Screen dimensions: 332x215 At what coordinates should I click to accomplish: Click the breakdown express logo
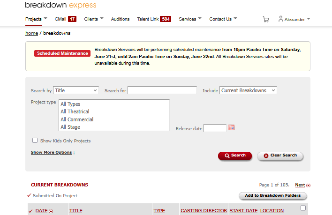[x=60, y=5]
